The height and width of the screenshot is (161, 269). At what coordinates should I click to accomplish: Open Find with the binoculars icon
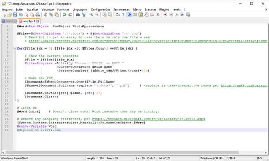click(78, 14)
